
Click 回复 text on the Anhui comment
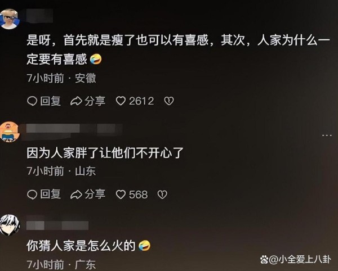tap(51, 101)
